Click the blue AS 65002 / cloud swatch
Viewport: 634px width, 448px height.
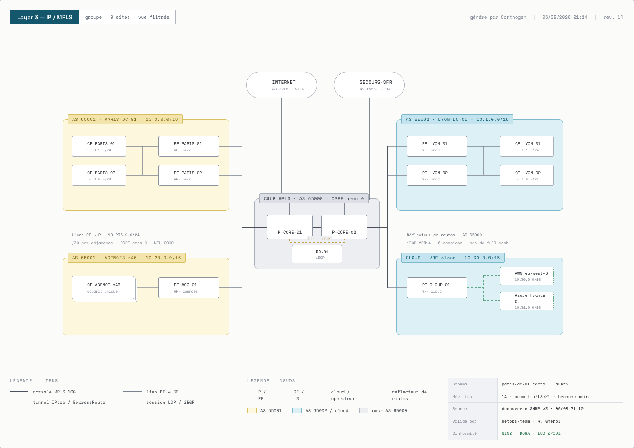click(x=297, y=410)
